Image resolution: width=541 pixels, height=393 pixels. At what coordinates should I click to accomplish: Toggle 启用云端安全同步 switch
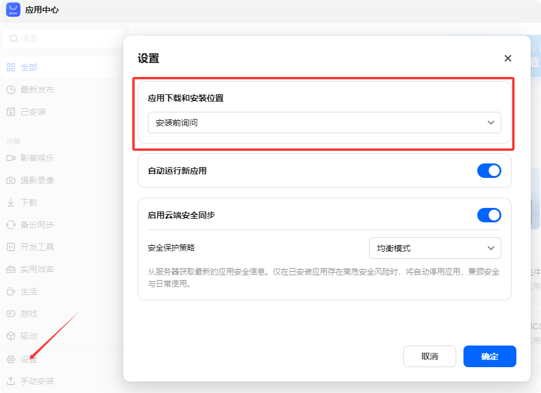[489, 215]
